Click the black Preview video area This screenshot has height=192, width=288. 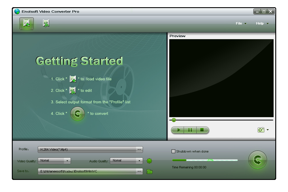(221, 78)
